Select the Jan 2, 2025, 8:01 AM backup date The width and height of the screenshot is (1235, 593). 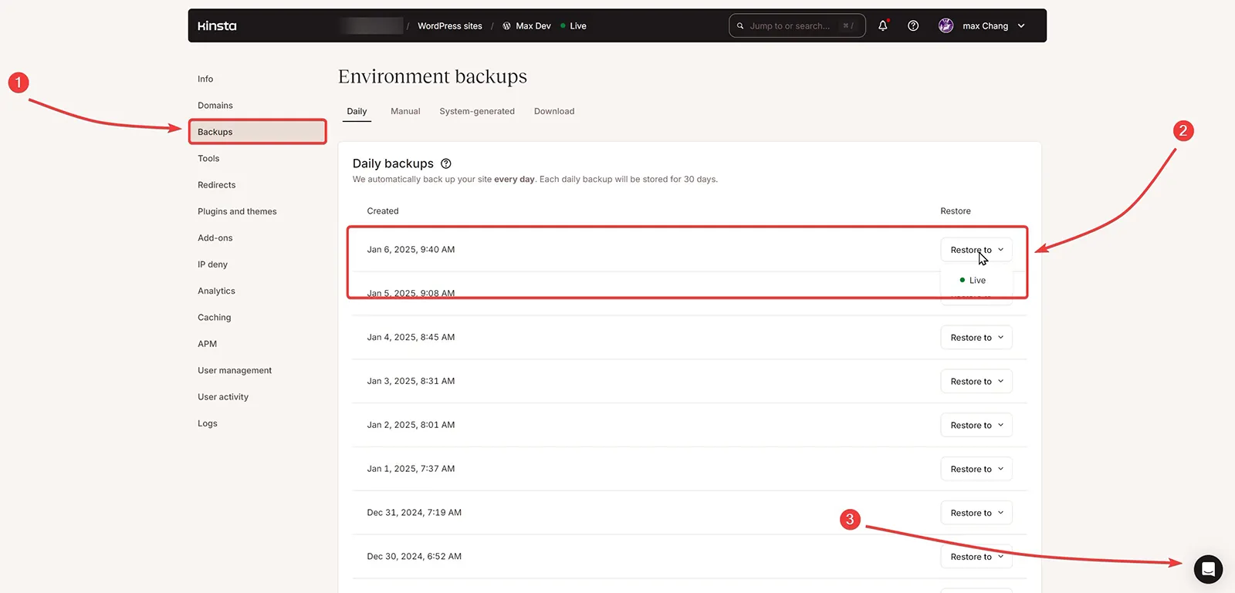click(x=411, y=425)
